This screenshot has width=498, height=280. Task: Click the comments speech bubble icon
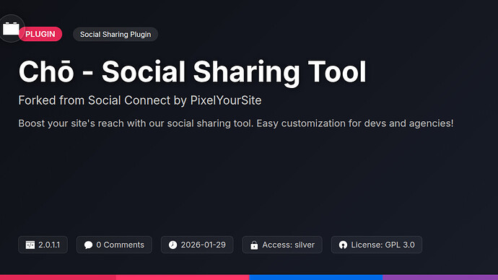pyautogui.click(x=88, y=245)
